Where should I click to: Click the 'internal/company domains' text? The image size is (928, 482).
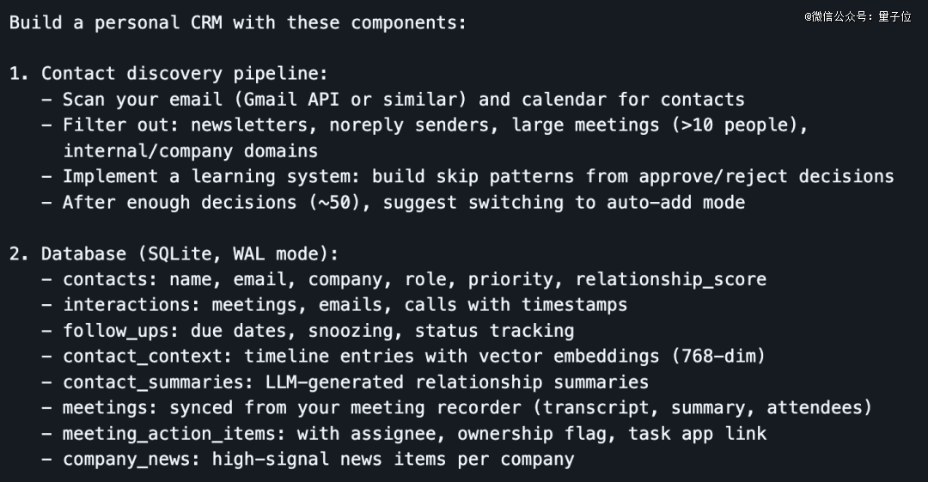pyautogui.click(x=190, y=151)
